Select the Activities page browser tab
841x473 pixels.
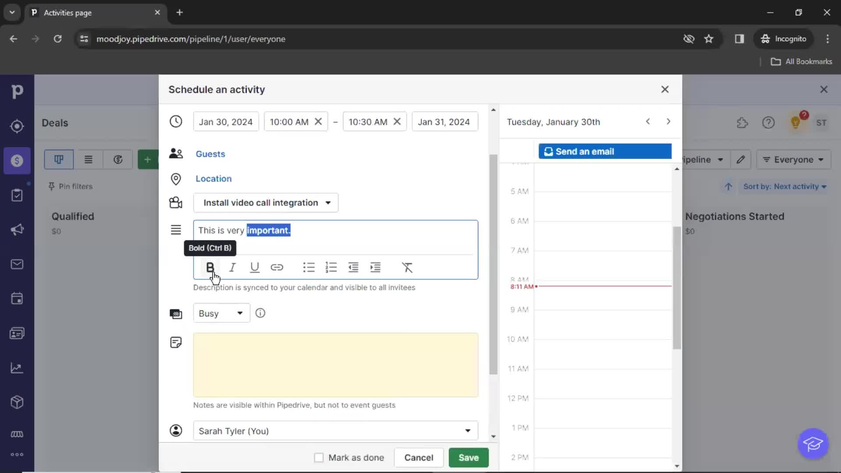click(95, 13)
